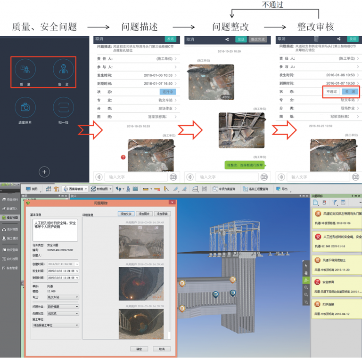The image size is (362, 358).
Task: Click the 确定 button
Action: pyautogui.click(x=139, y=349)
